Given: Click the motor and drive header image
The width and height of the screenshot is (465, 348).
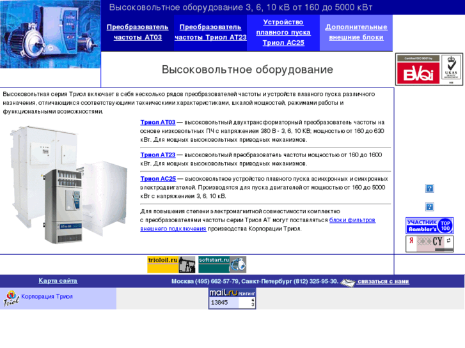Looking at the screenshot, I should click(x=51, y=34).
